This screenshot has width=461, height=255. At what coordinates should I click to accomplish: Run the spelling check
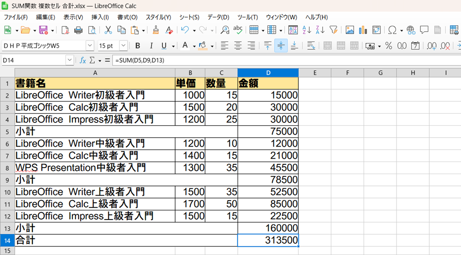point(237,30)
